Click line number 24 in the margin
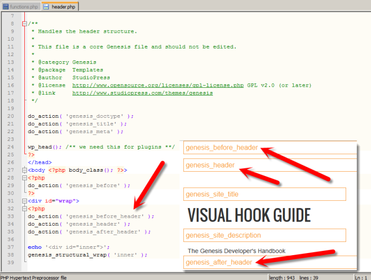Viewport: 371px width, 280px height. coord(11,147)
